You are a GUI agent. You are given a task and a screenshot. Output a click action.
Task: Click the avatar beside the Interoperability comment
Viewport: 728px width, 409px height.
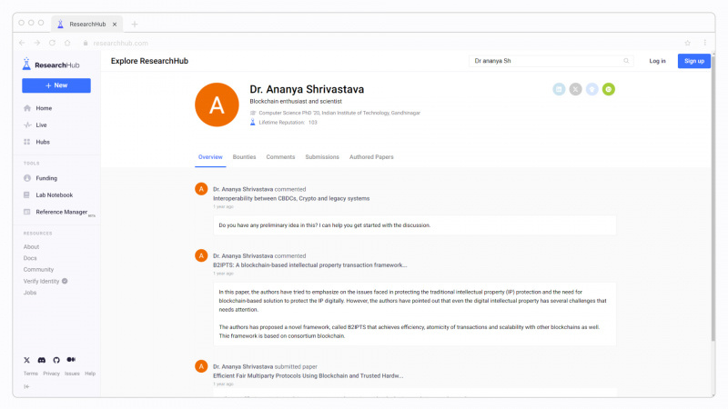click(x=201, y=189)
